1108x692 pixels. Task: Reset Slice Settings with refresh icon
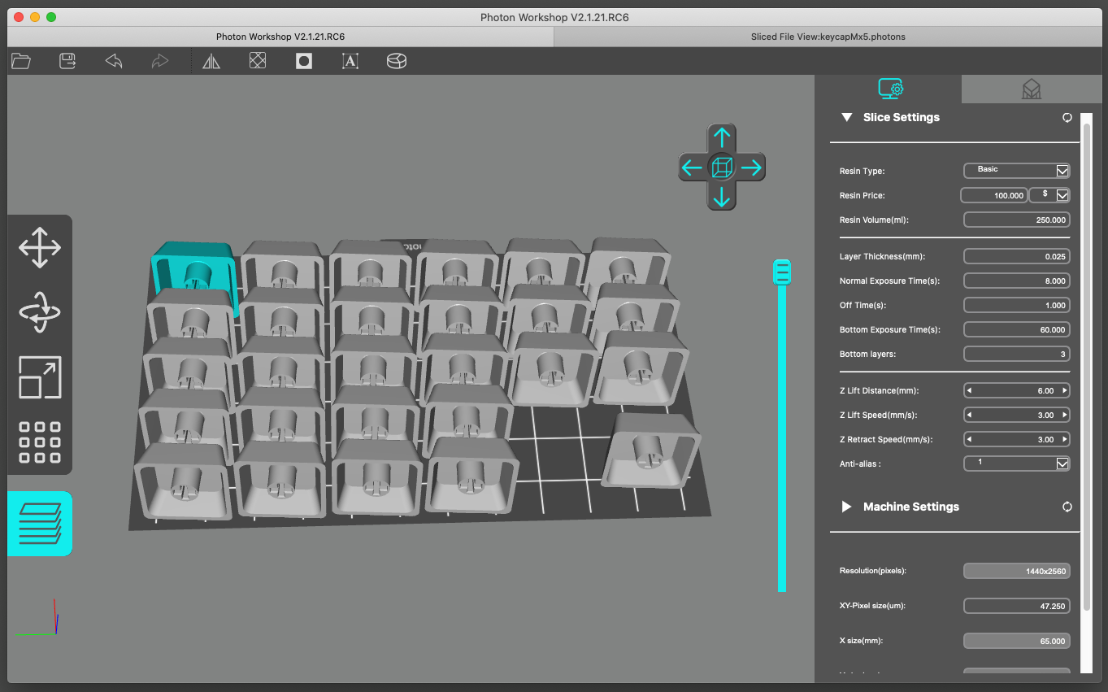click(1067, 118)
